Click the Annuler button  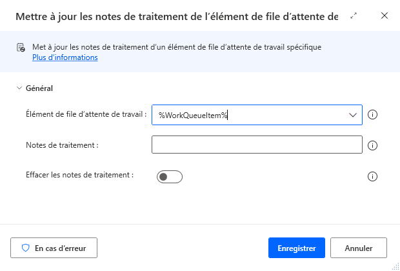click(359, 248)
